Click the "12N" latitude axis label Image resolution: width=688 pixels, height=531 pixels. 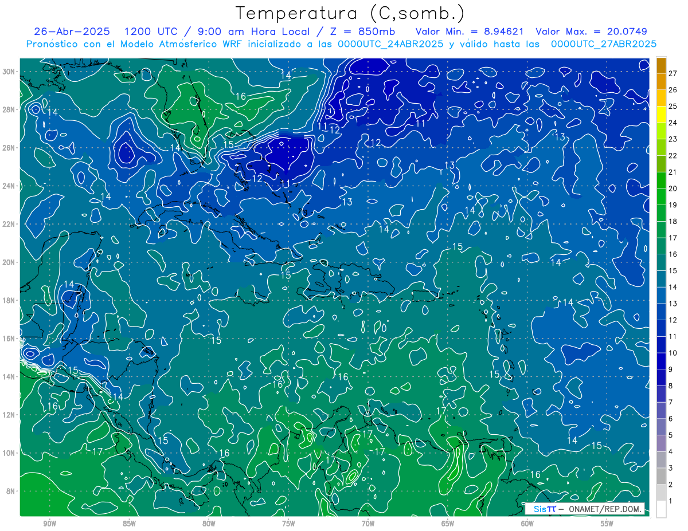coord(9,415)
